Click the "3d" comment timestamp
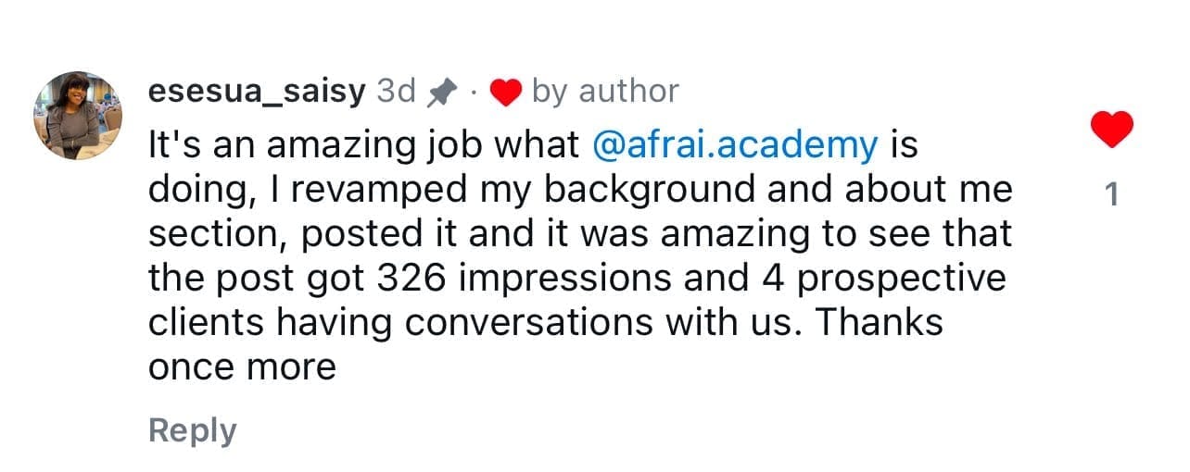Viewport: 1190px width, 472px height. tap(397, 91)
